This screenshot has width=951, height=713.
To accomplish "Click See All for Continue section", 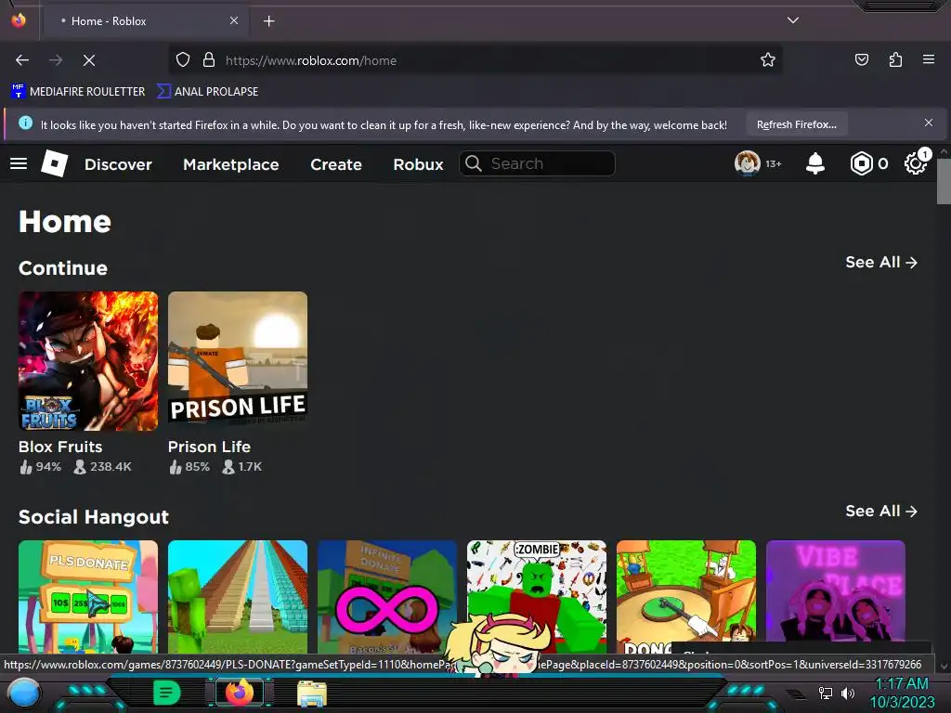I will [881, 262].
